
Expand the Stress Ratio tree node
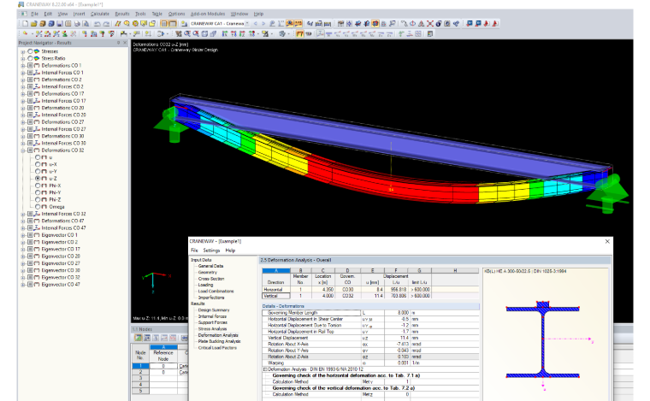point(23,58)
